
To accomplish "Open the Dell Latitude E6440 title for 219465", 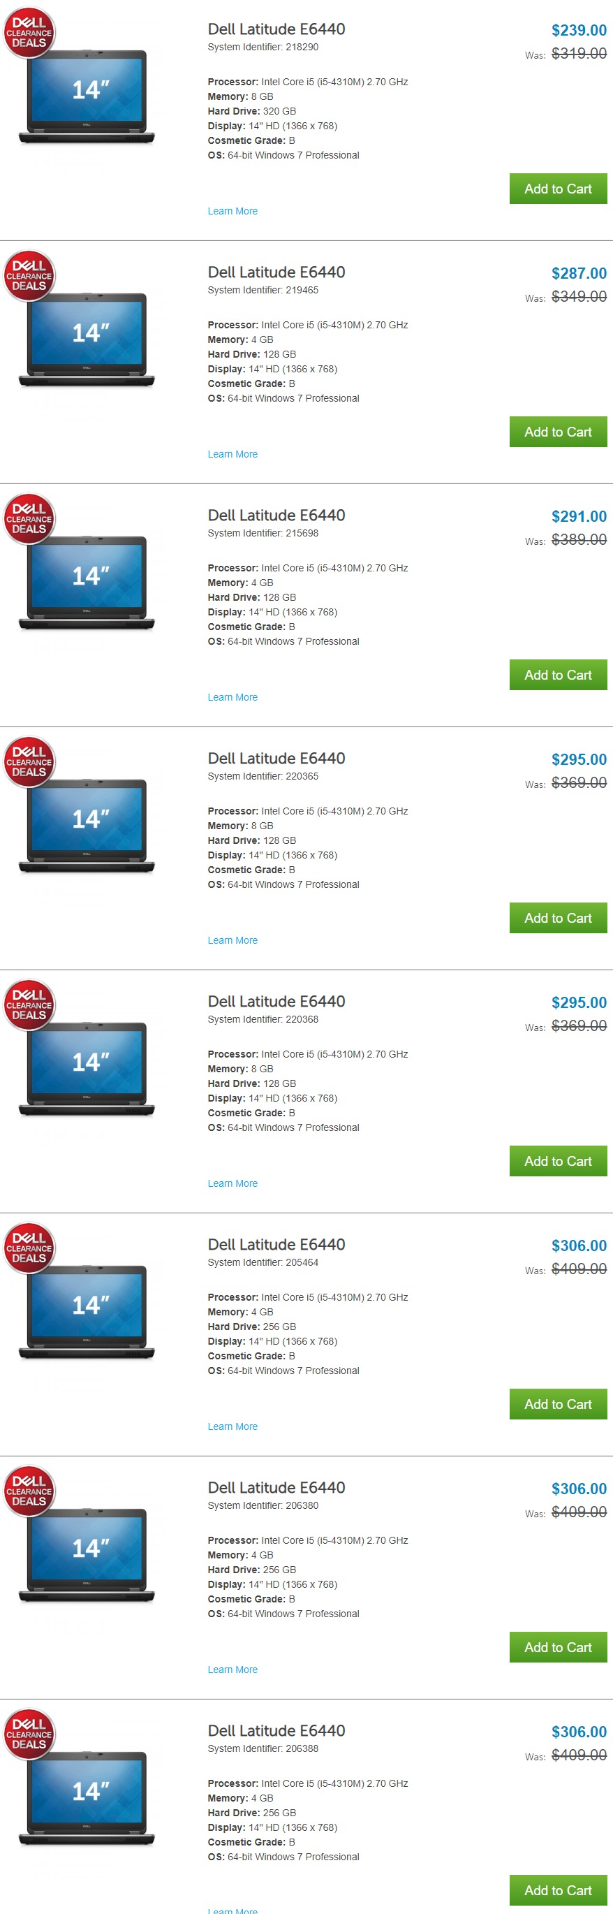I will pos(276,272).
